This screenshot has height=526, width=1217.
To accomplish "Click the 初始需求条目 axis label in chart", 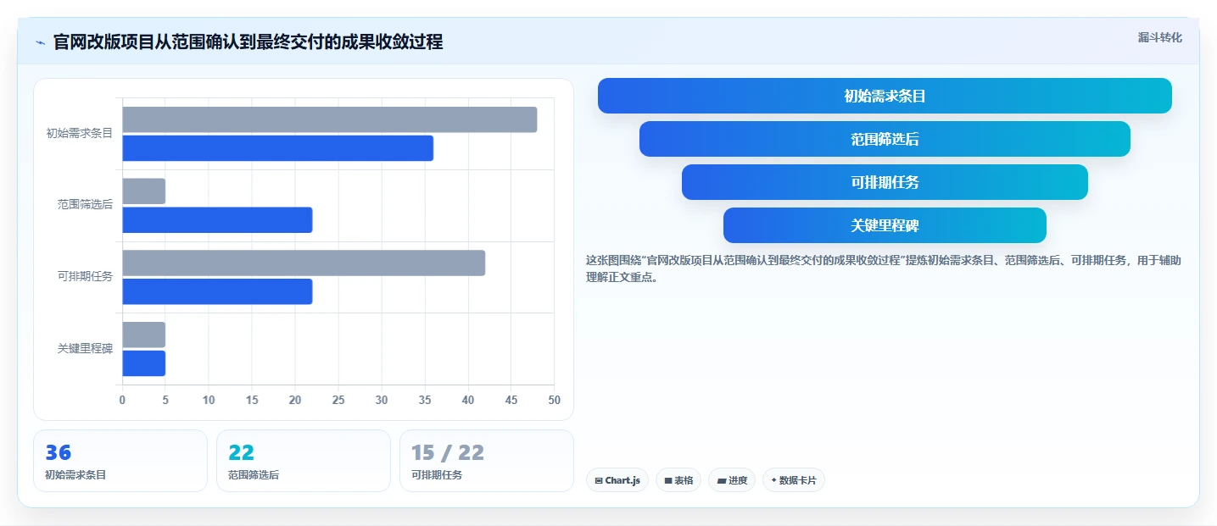I will pos(79,133).
